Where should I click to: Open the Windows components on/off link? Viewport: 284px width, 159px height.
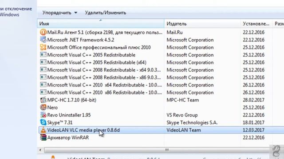[16, 11]
